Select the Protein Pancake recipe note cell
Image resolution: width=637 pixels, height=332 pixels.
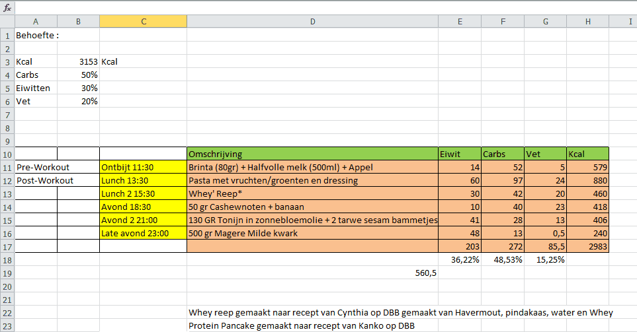pos(312,325)
